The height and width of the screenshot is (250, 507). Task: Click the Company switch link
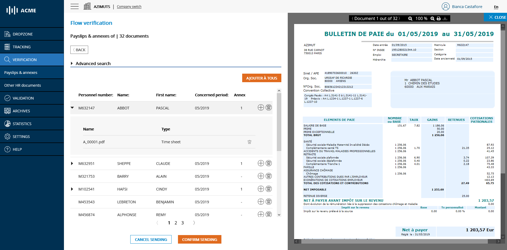129,7
